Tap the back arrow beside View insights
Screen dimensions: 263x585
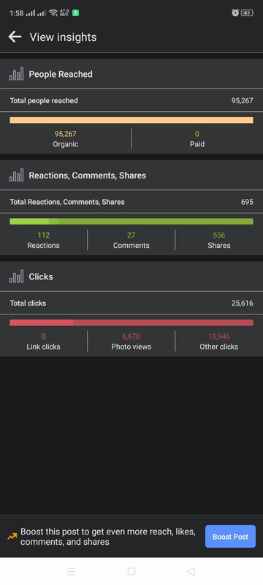pos(15,37)
